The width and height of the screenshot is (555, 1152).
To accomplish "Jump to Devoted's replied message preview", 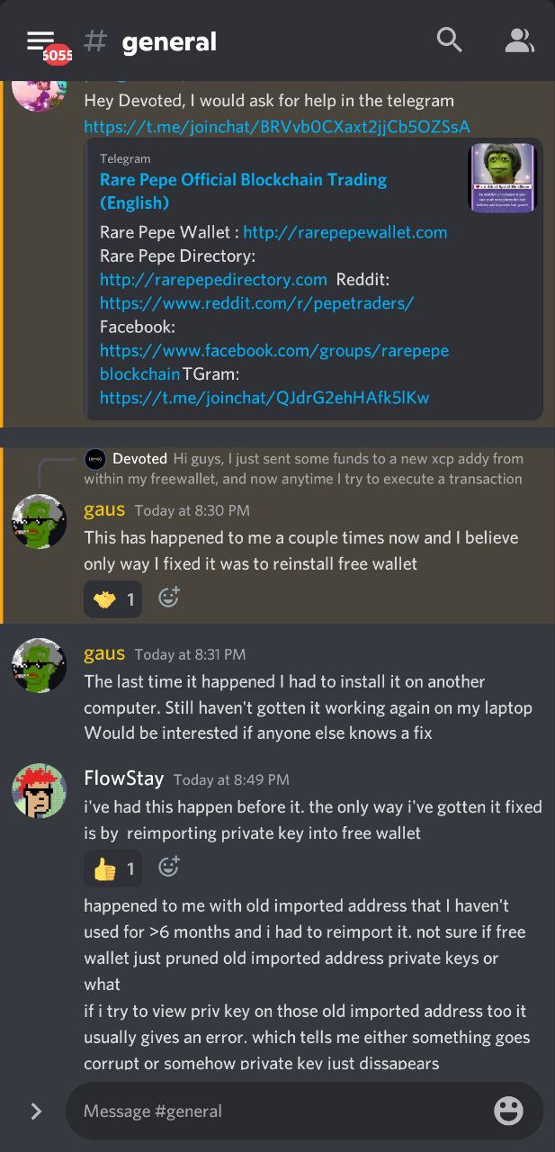I will coord(304,469).
